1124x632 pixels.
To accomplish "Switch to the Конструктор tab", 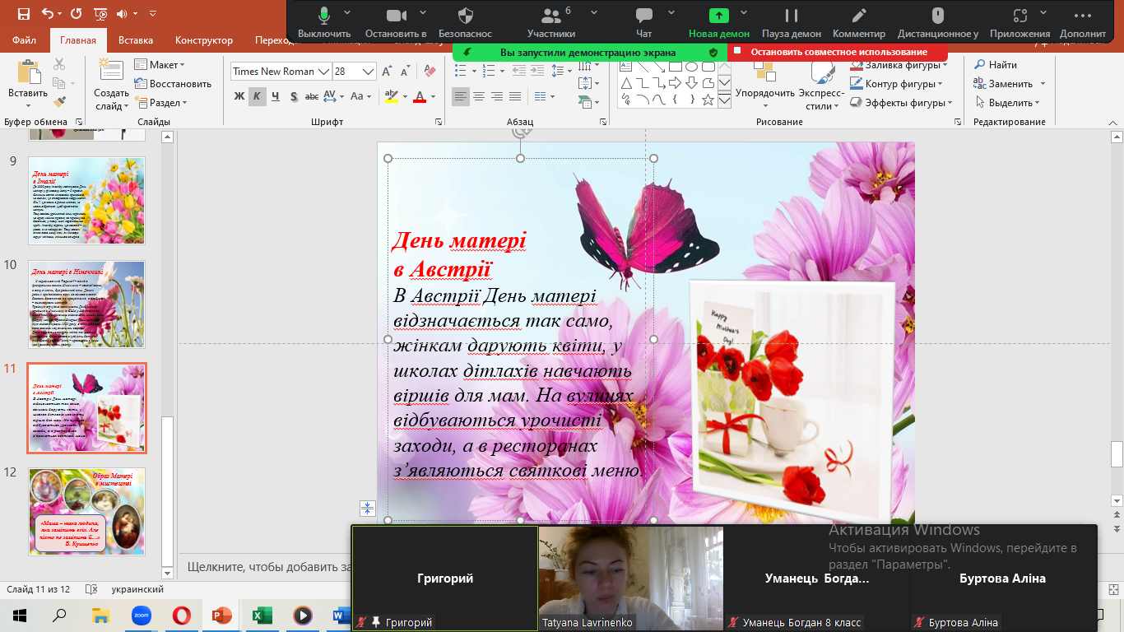I will pyautogui.click(x=204, y=40).
